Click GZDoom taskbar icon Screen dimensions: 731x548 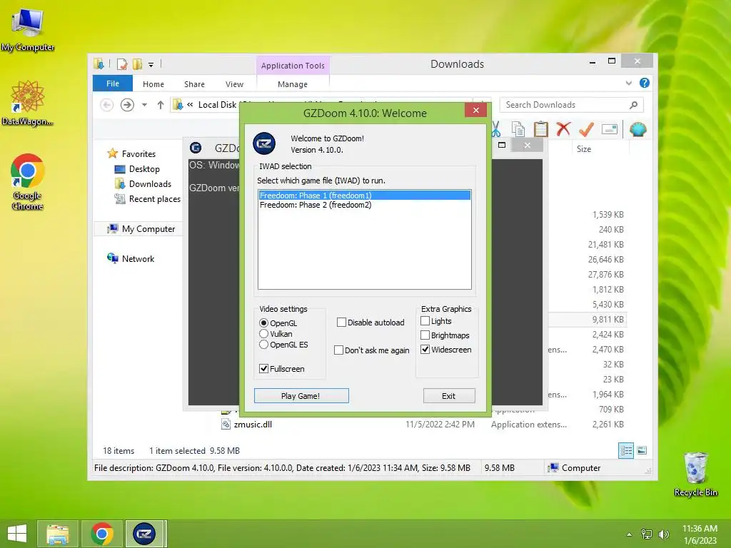coord(144,534)
